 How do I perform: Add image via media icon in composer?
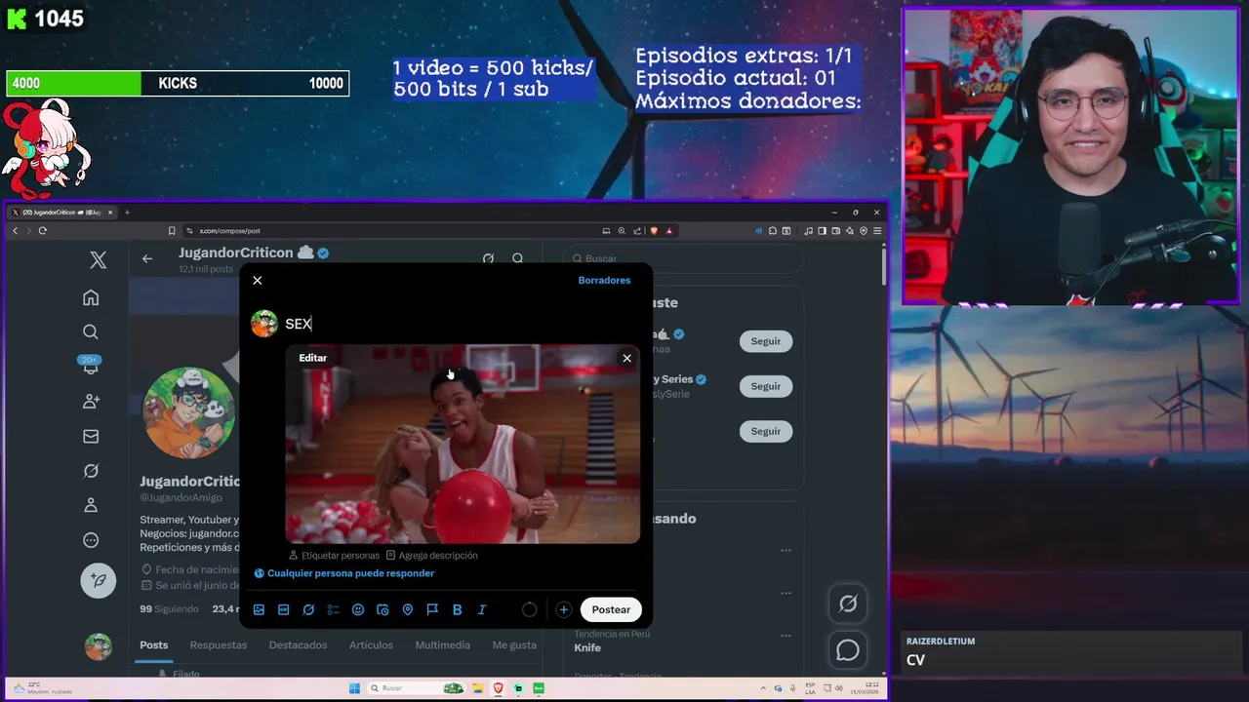[259, 609]
